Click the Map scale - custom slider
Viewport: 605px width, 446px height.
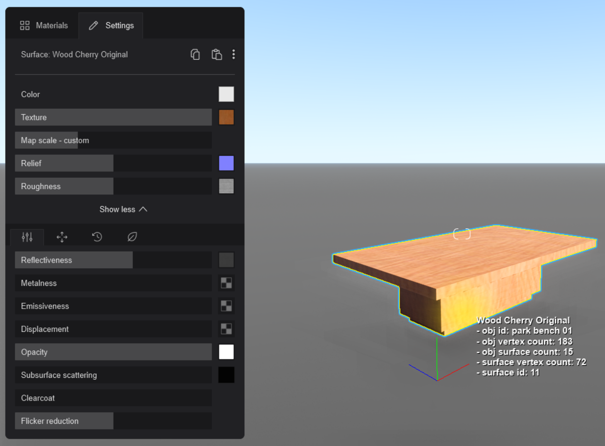click(113, 140)
